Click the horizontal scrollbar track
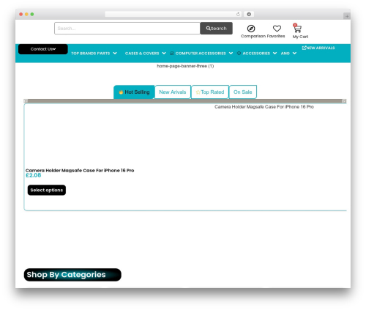 coord(185,101)
